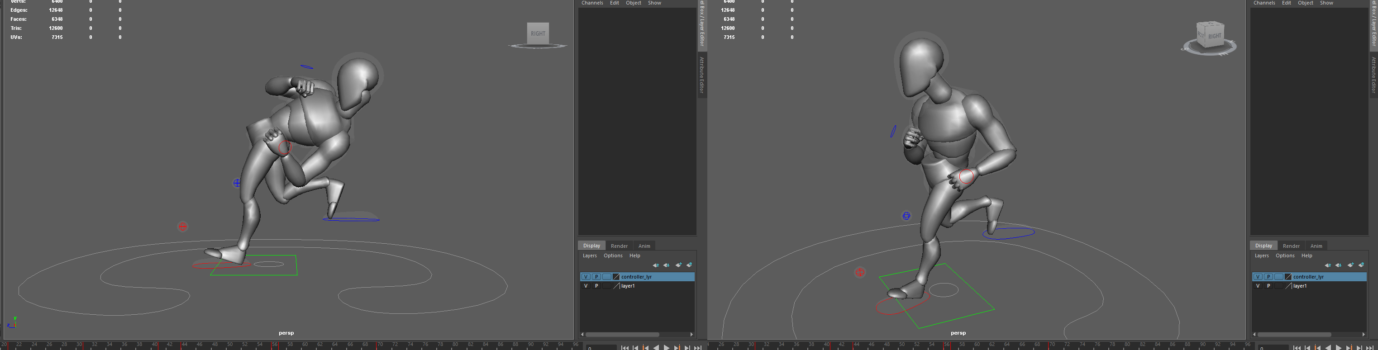Viewport: 1378px width, 350px height.
Task: Click frame 70 on the right timeline
Action: 1052,345
